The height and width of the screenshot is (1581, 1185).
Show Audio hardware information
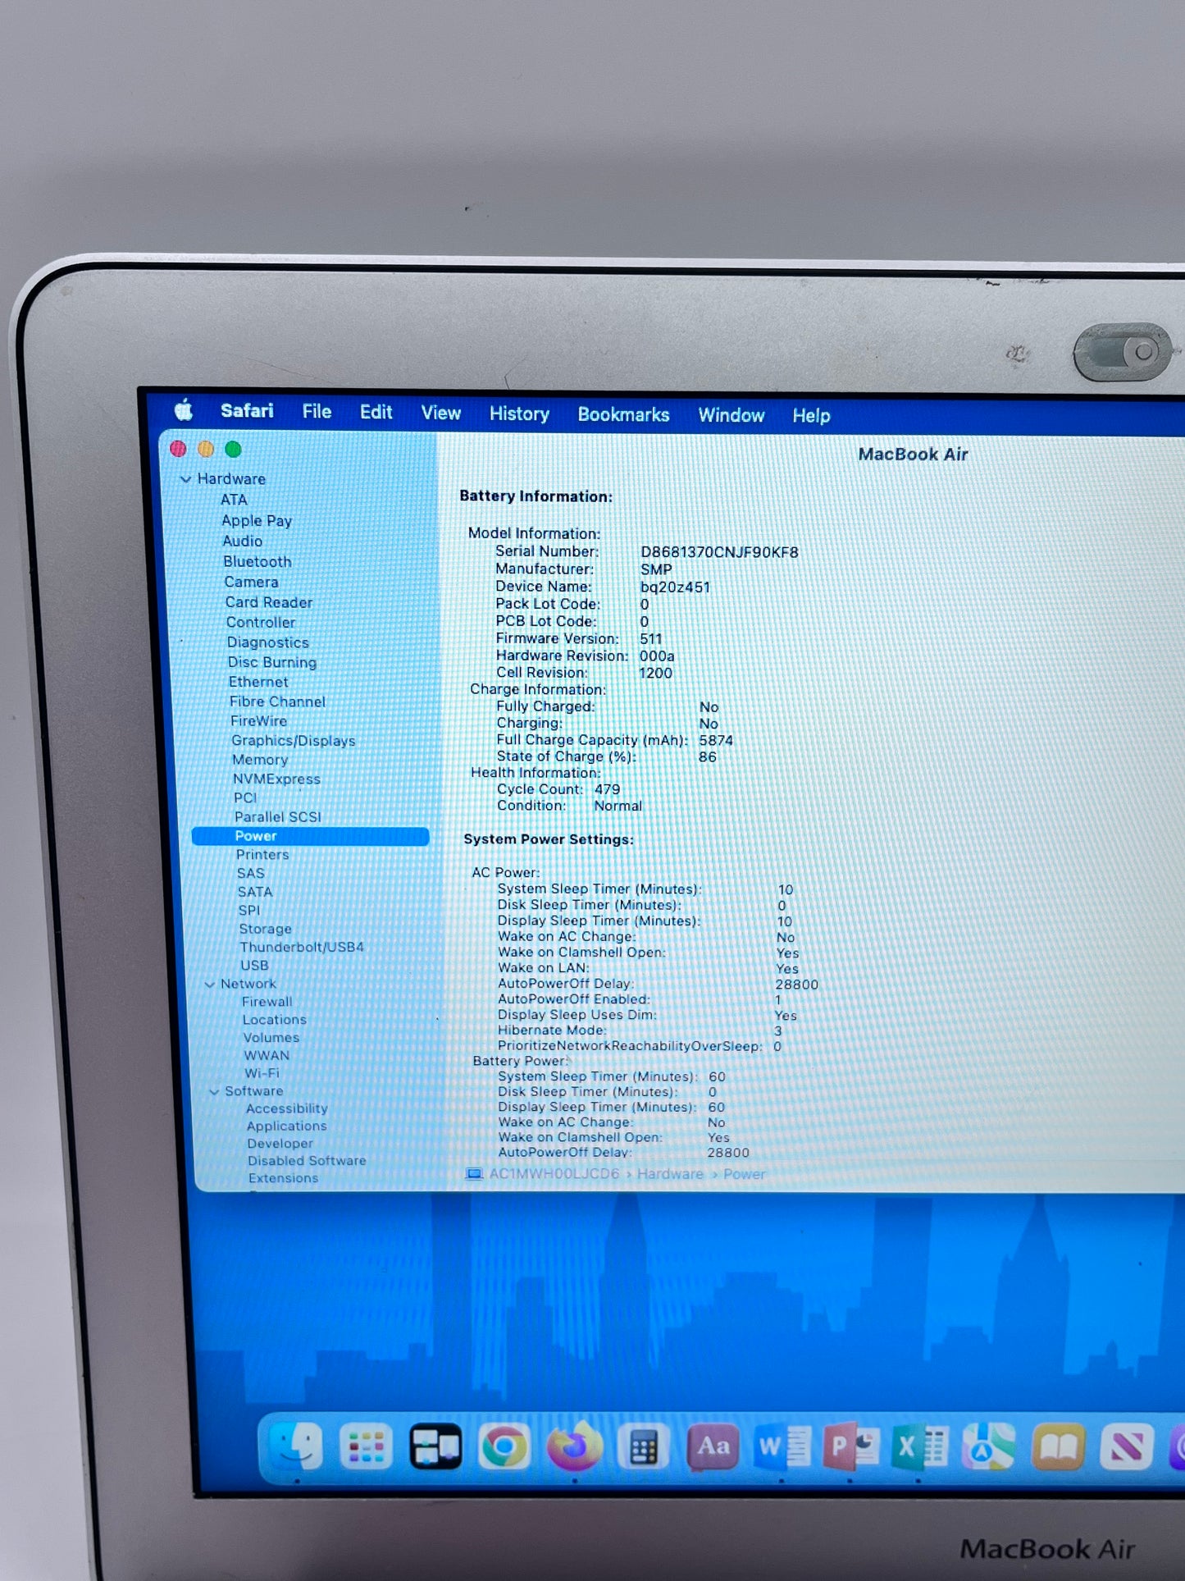(243, 541)
